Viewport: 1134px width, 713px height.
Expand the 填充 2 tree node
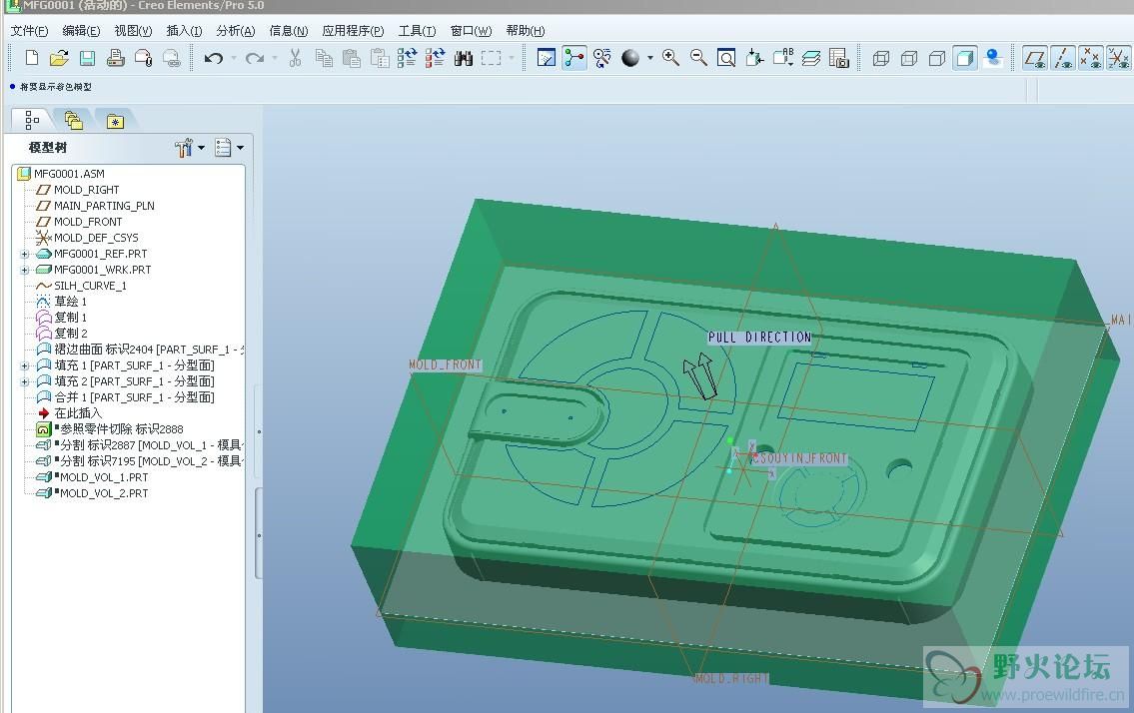pyautogui.click(x=25, y=381)
